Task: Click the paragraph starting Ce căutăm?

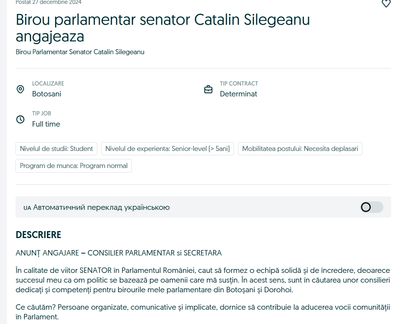Action: 203,312
